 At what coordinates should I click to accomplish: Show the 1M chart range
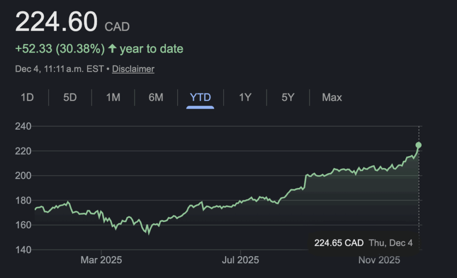click(113, 97)
